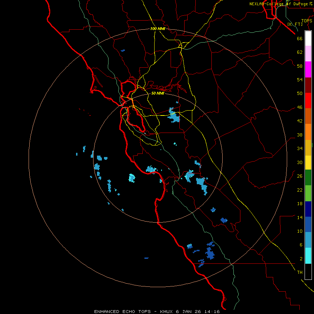Image resolution: width=314 pixels, height=314 pixels.
Task: Click the "54" legend value
Action: click(x=300, y=80)
